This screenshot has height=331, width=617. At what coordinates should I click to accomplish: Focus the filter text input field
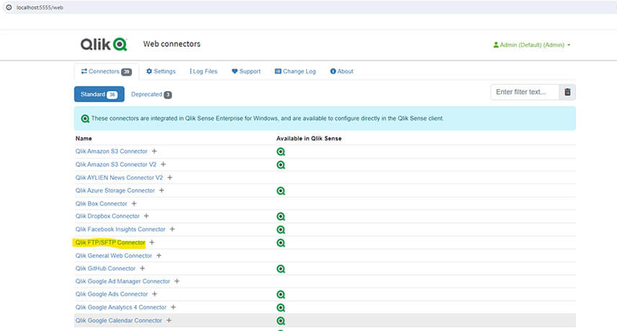click(x=525, y=92)
